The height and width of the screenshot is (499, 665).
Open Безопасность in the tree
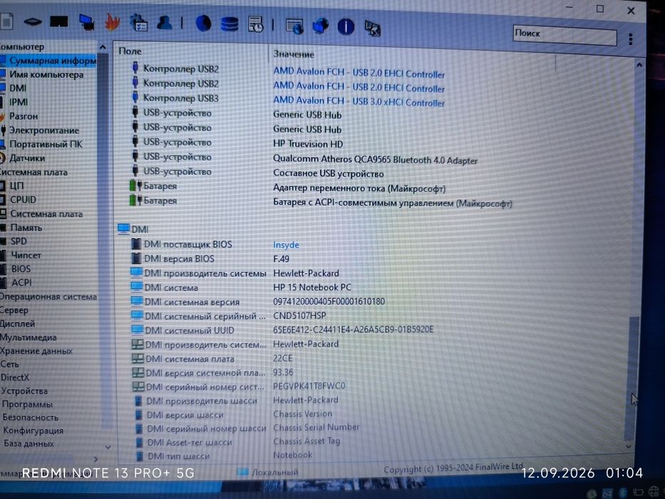(30, 417)
